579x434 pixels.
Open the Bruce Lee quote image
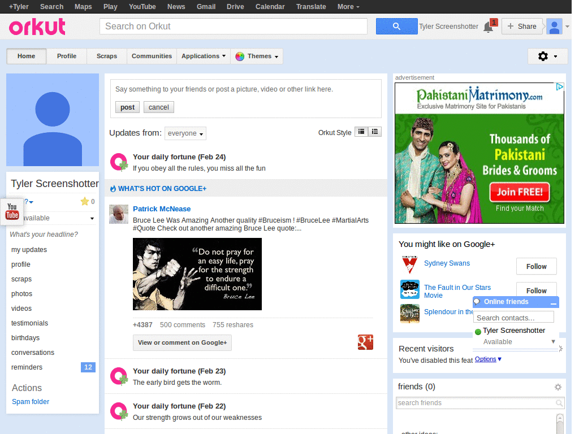197,274
